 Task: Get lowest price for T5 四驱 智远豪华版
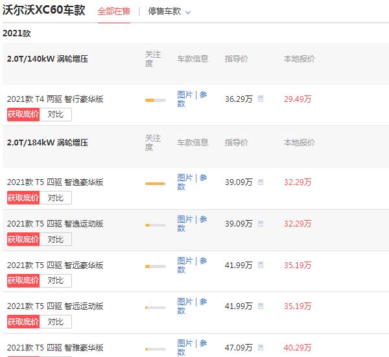coord(23,280)
